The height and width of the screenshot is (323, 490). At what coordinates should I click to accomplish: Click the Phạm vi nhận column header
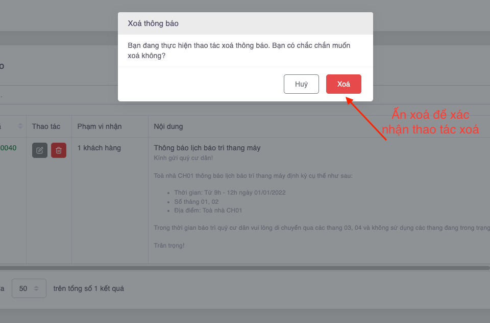(100, 126)
